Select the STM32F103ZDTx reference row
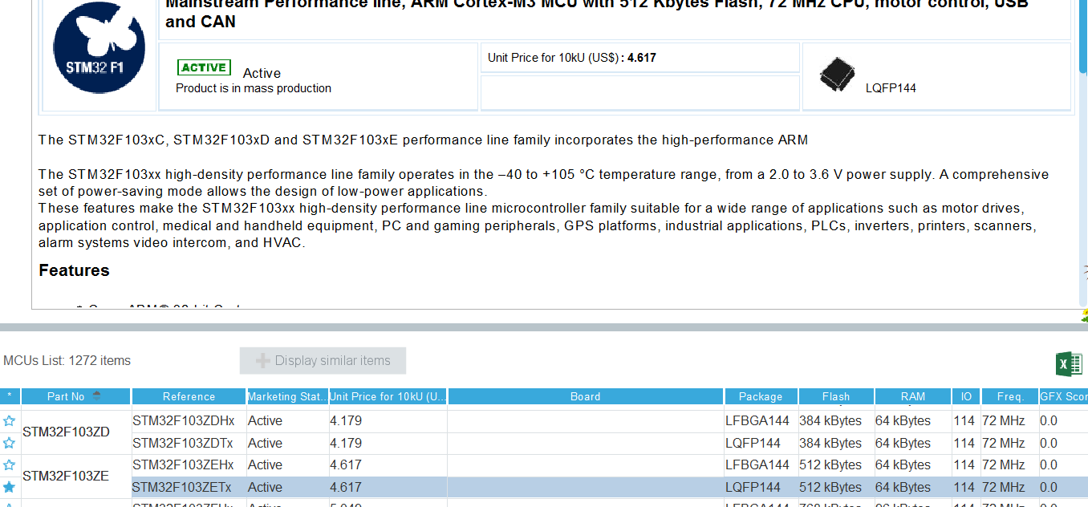The width and height of the screenshot is (1088, 507). pos(189,443)
